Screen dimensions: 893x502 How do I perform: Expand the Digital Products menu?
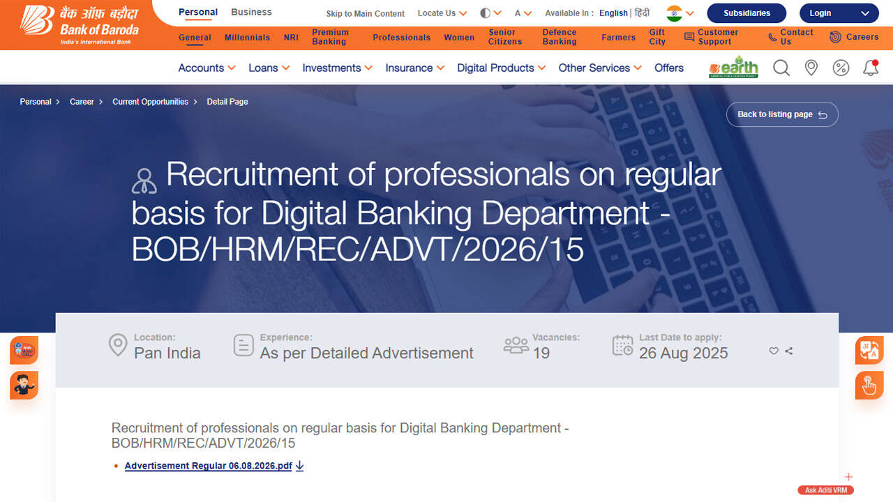pyautogui.click(x=501, y=68)
